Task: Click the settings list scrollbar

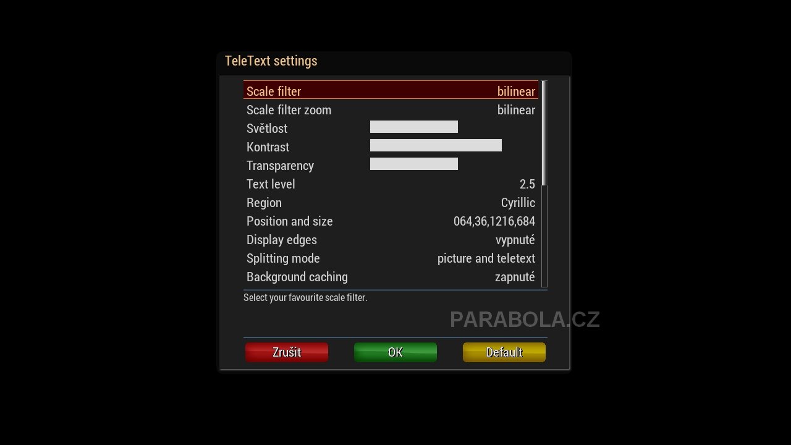Action: pyautogui.click(x=544, y=184)
